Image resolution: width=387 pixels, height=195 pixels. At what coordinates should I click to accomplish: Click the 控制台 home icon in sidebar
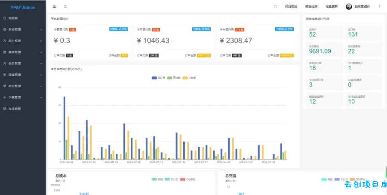coord(5,18)
